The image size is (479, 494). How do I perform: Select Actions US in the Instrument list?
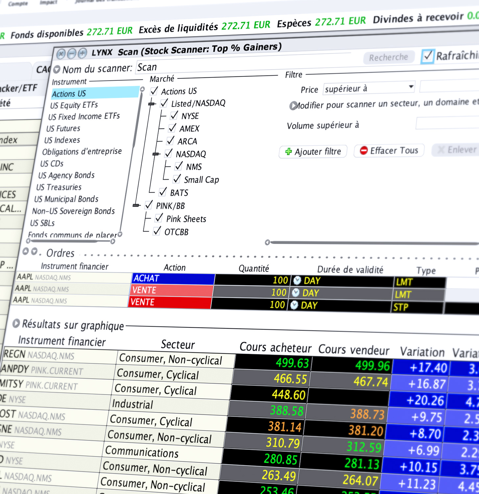click(95, 93)
